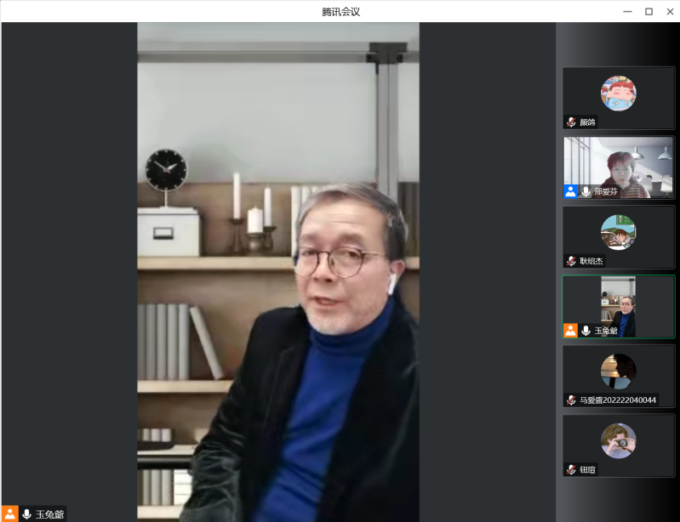Click the main speaker's large video feed
Viewport: 680px width, 522px height.
[x=278, y=272]
